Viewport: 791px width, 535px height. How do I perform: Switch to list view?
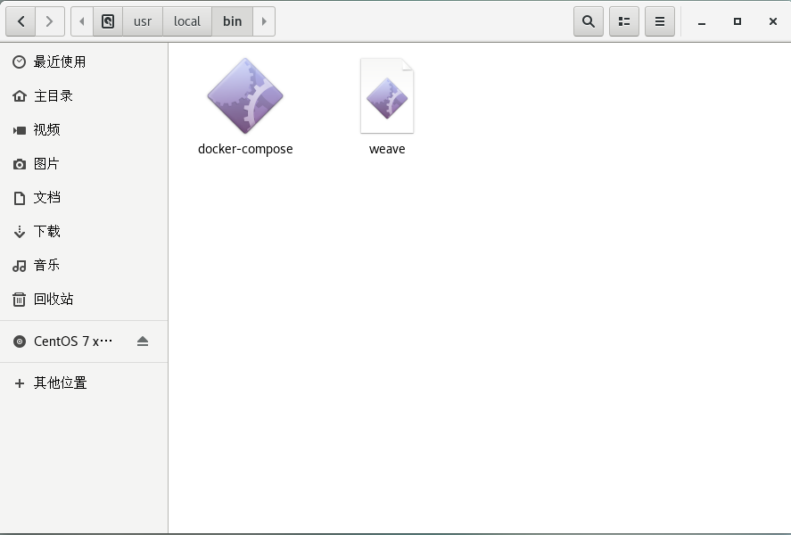pos(624,21)
